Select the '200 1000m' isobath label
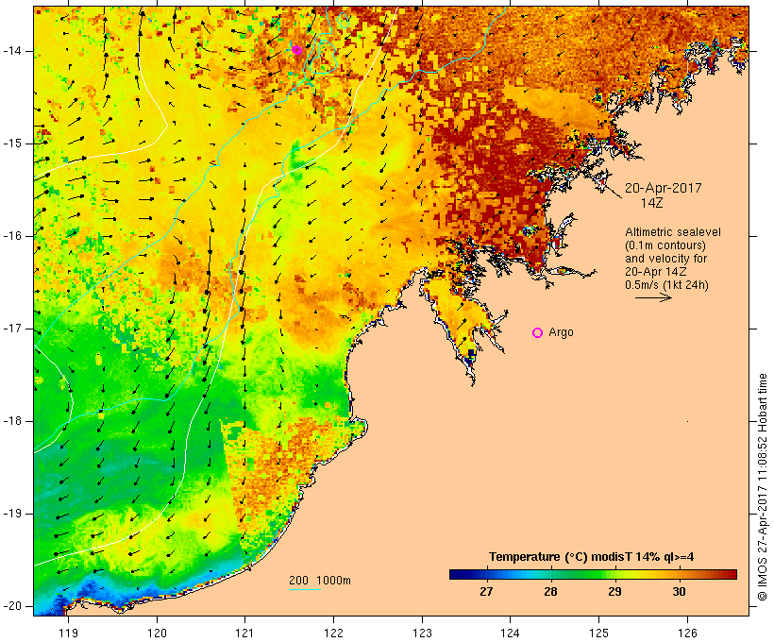The width and height of the screenshot is (774, 642). click(x=320, y=581)
